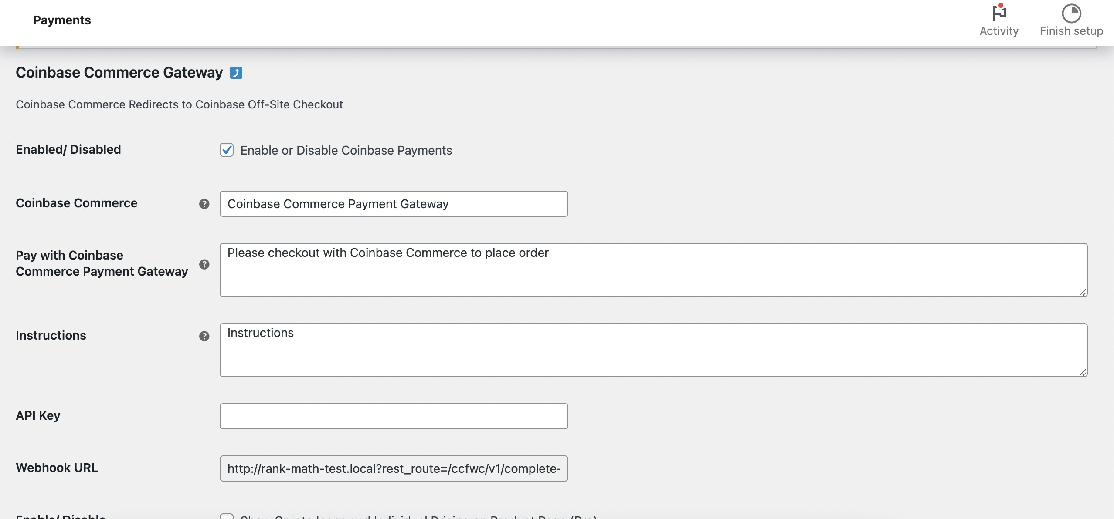Focus the Coinbase Commerce title input

coord(394,204)
